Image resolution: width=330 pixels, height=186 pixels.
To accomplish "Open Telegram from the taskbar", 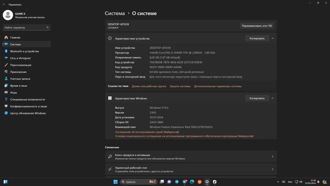I will (x=177, y=182).
